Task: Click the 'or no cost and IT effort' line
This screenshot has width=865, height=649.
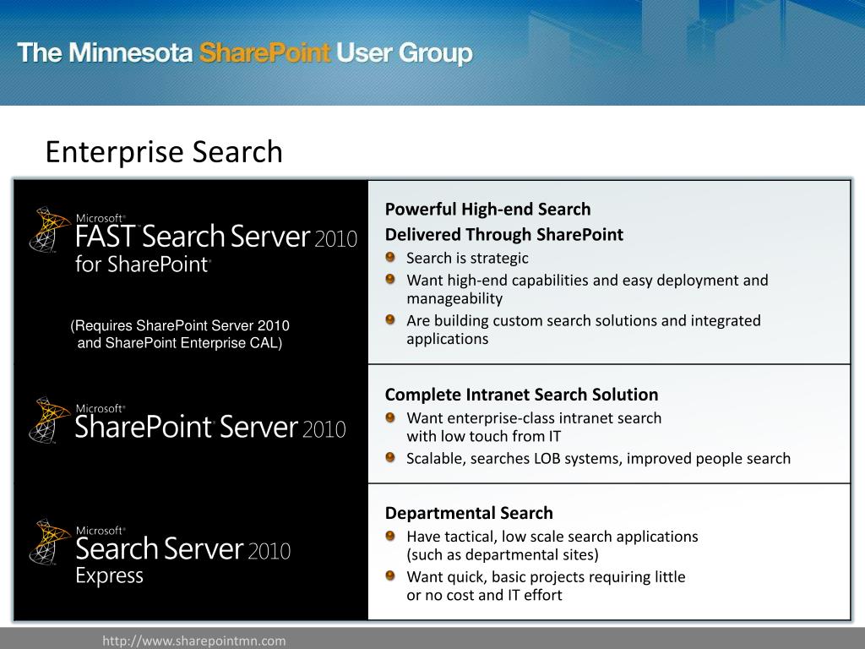Action: 484,596
